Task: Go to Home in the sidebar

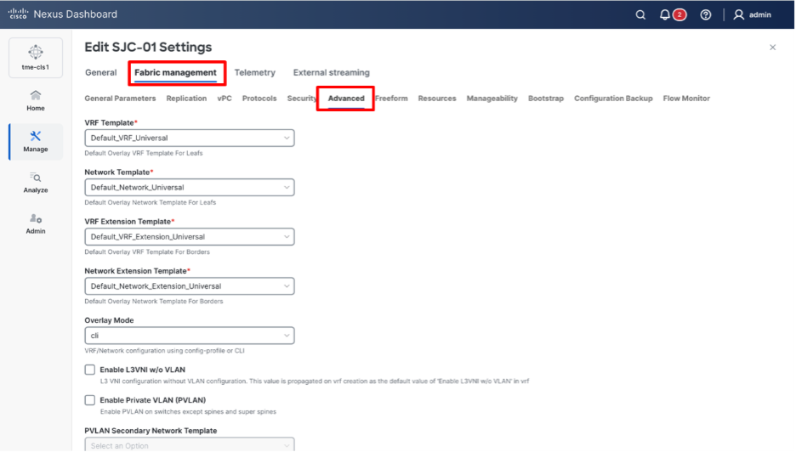Action: point(36,100)
